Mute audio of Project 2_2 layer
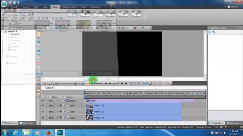Image resolution: width=243 pixels, height=136 pixels. click(61, 112)
